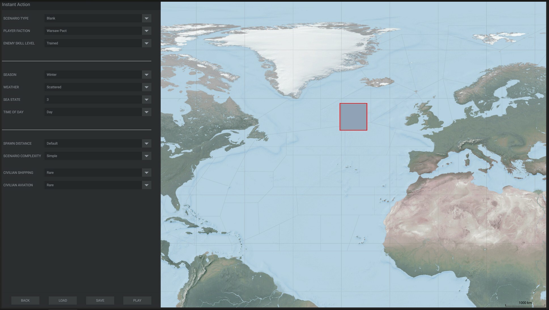Click the Instant Action title

point(16,5)
